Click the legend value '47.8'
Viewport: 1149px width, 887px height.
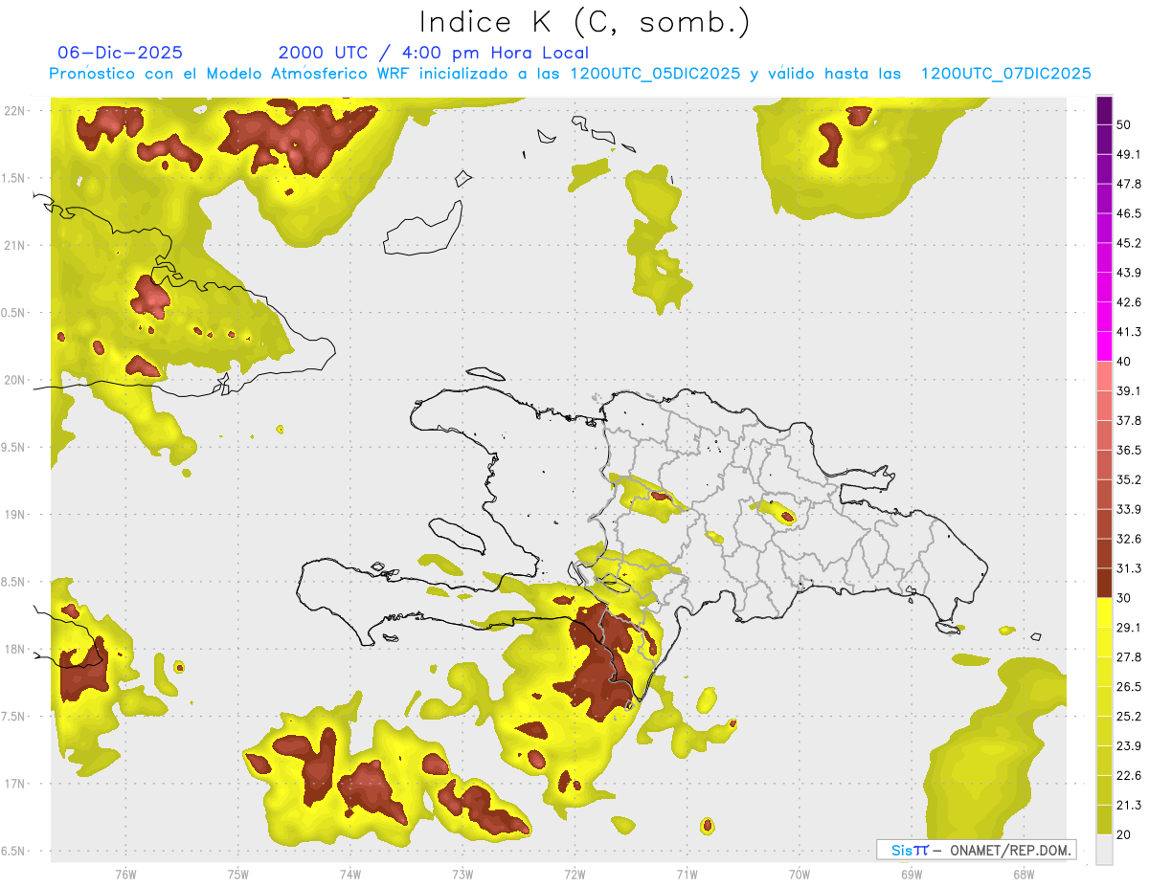pos(1129,185)
